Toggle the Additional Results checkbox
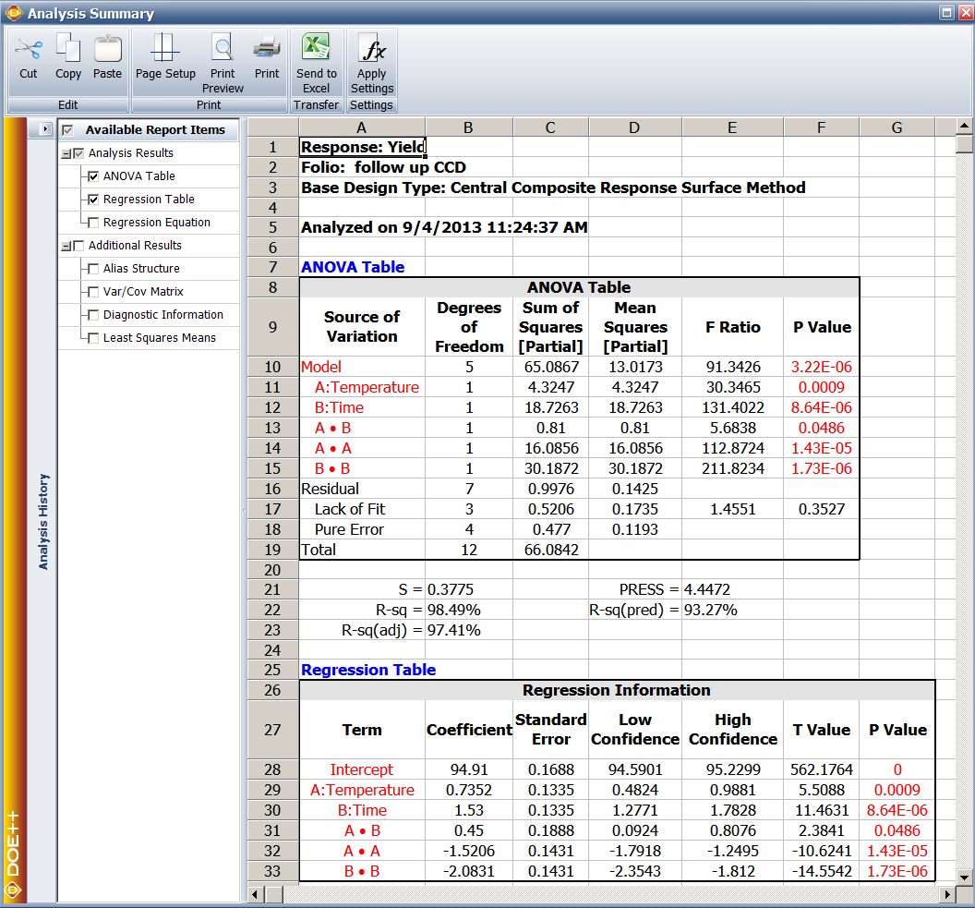 (78, 246)
